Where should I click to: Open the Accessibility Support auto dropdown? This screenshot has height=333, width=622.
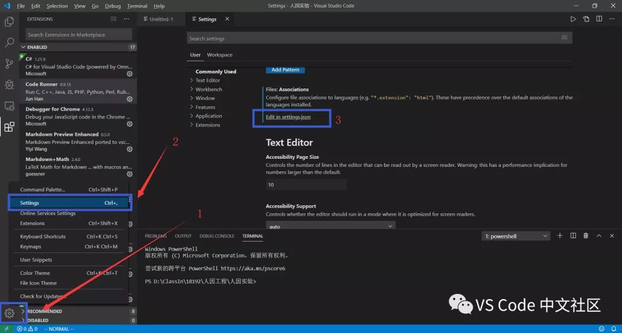tap(331, 226)
